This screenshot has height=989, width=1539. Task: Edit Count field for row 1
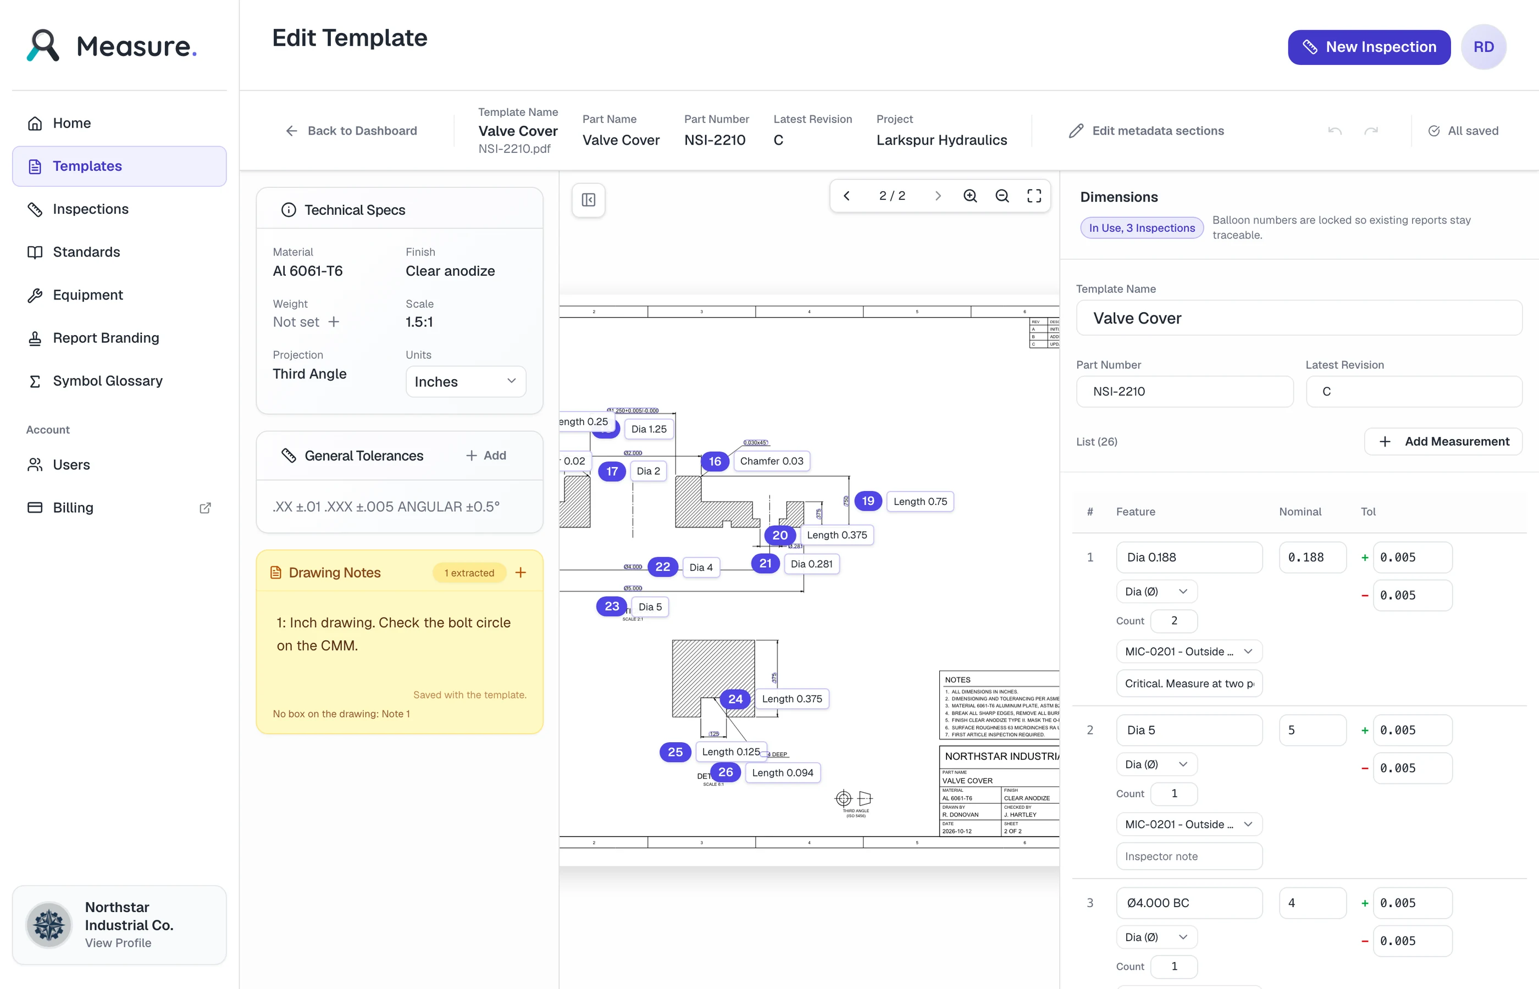click(x=1173, y=620)
